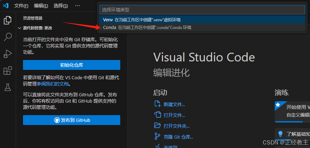Open the 参阅我们的文档 link
Image resolution: width=310 pixels, height=148 pixels.
point(53,84)
